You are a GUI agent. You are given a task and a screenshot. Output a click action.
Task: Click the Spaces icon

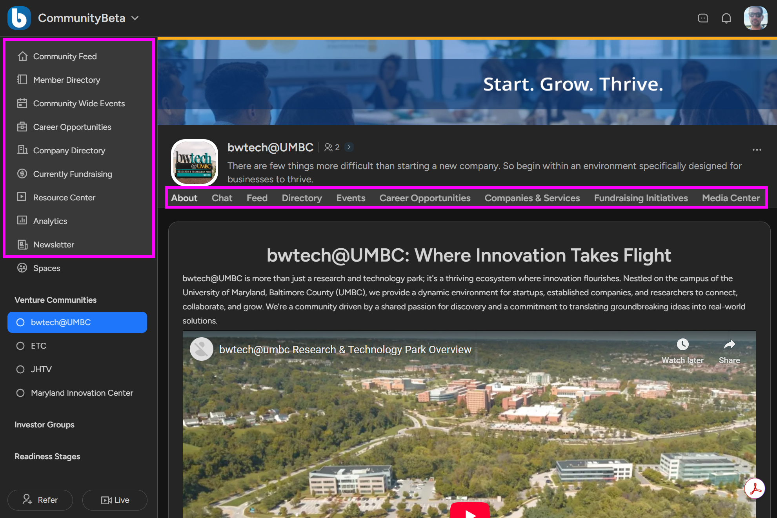pyautogui.click(x=22, y=268)
